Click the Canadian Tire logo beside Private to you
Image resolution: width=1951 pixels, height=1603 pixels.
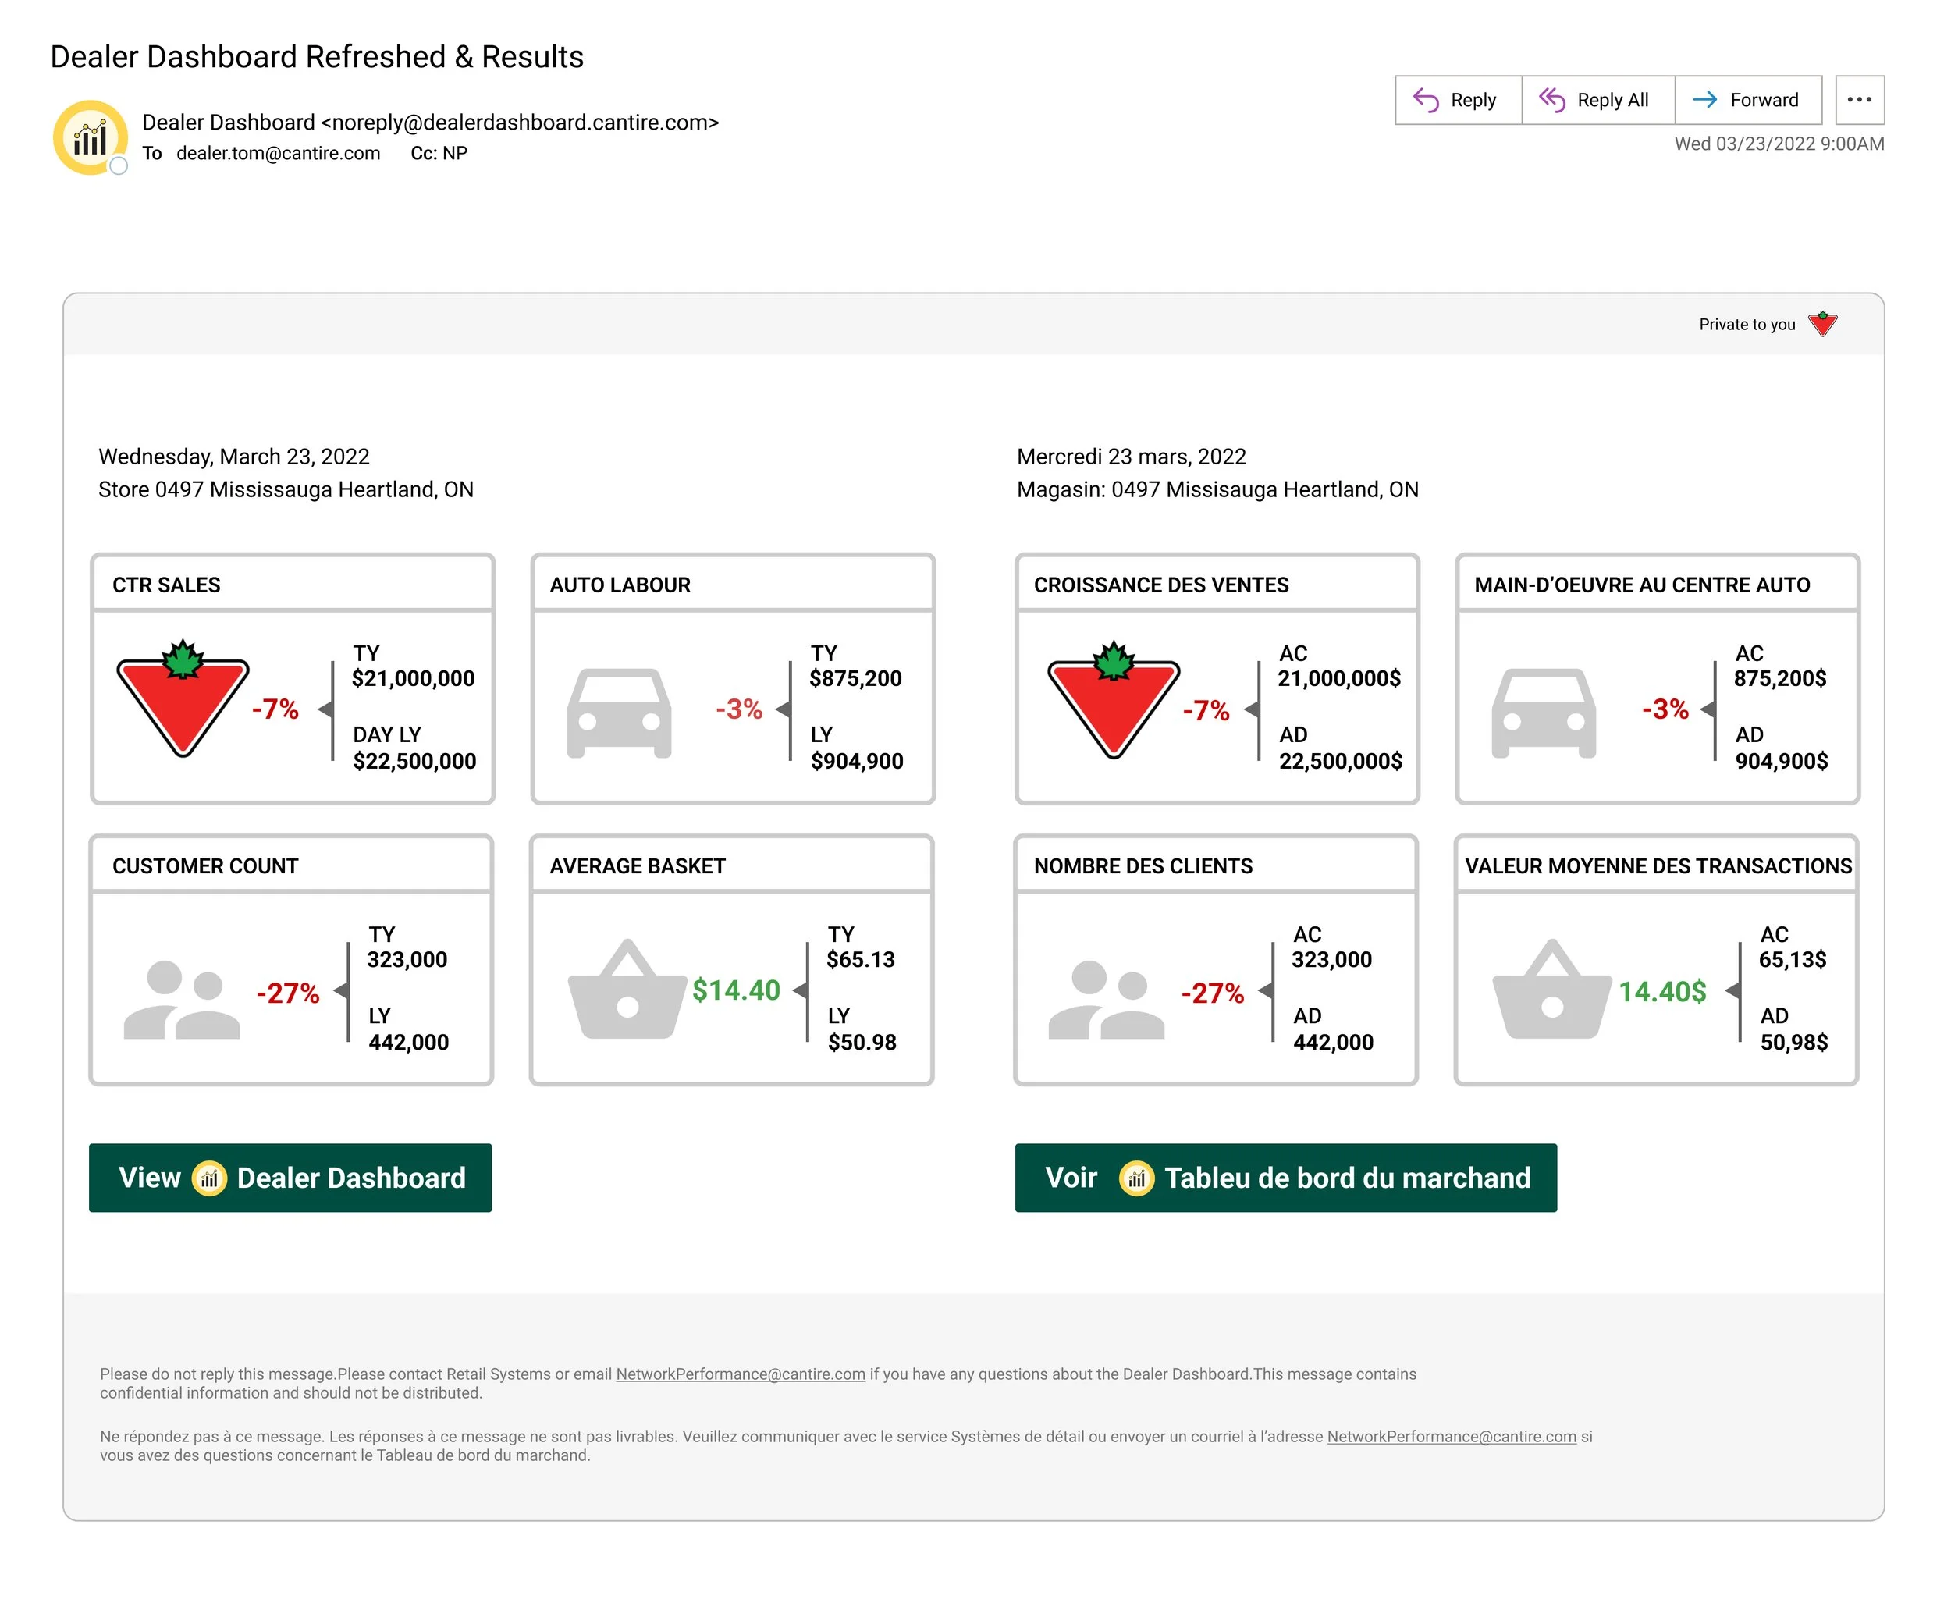(1823, 324)
